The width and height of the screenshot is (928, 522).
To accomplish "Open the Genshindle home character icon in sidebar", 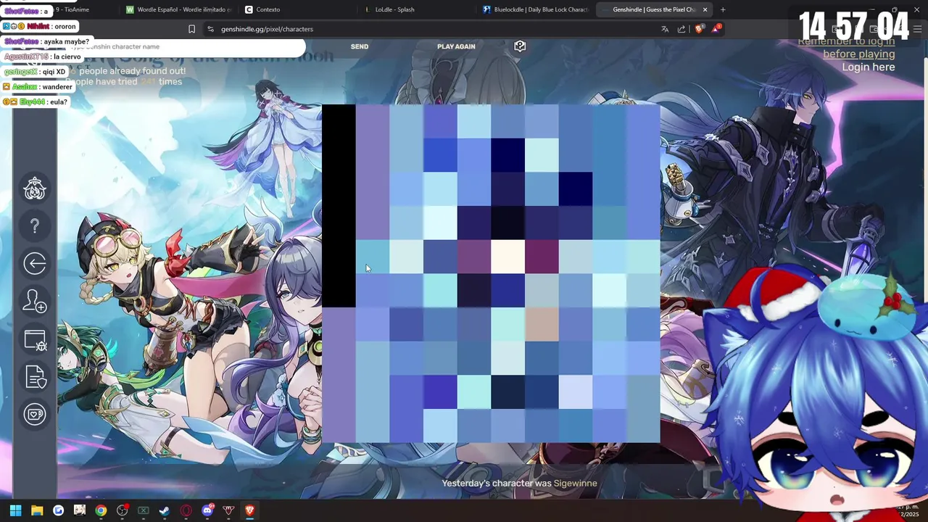I will tap(35, 188).
